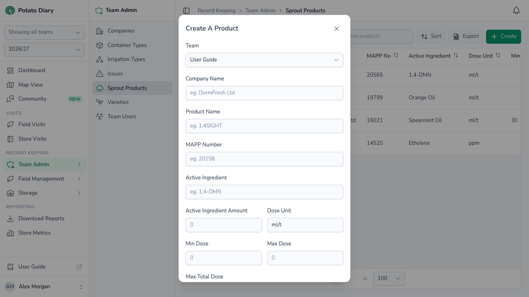Click the Dashboard icon in sidebar

[x=10, y=71]
